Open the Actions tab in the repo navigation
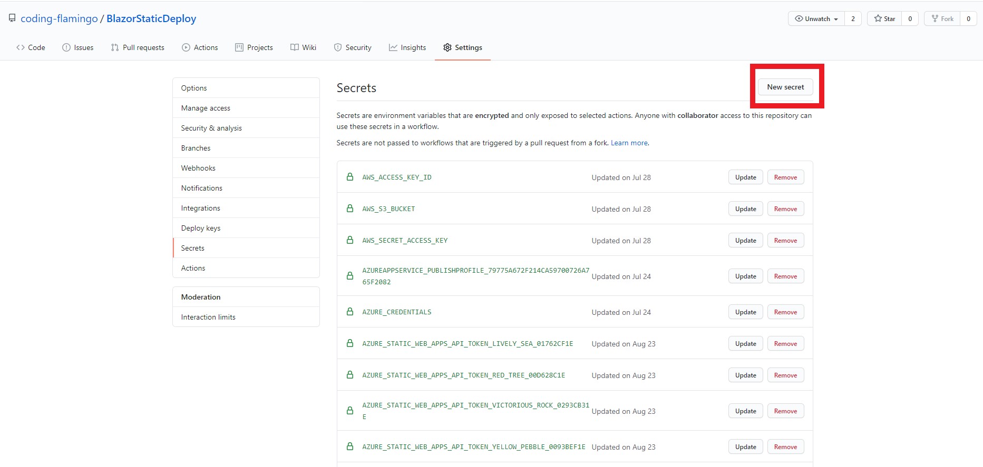 (x=200, y=47)
